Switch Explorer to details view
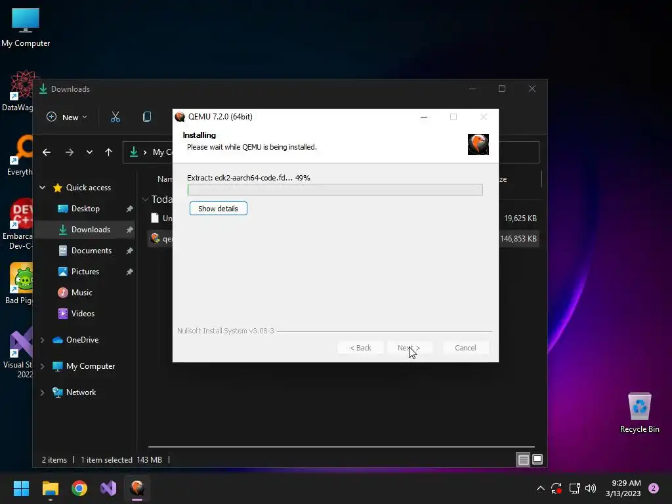This screenshot has width=672, height=504. click(x=523, y=460)
